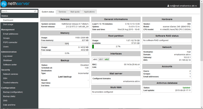Click the Last update 2015-08-26 17:11 value
Screen dimensions: 203x109
point(183,90)
